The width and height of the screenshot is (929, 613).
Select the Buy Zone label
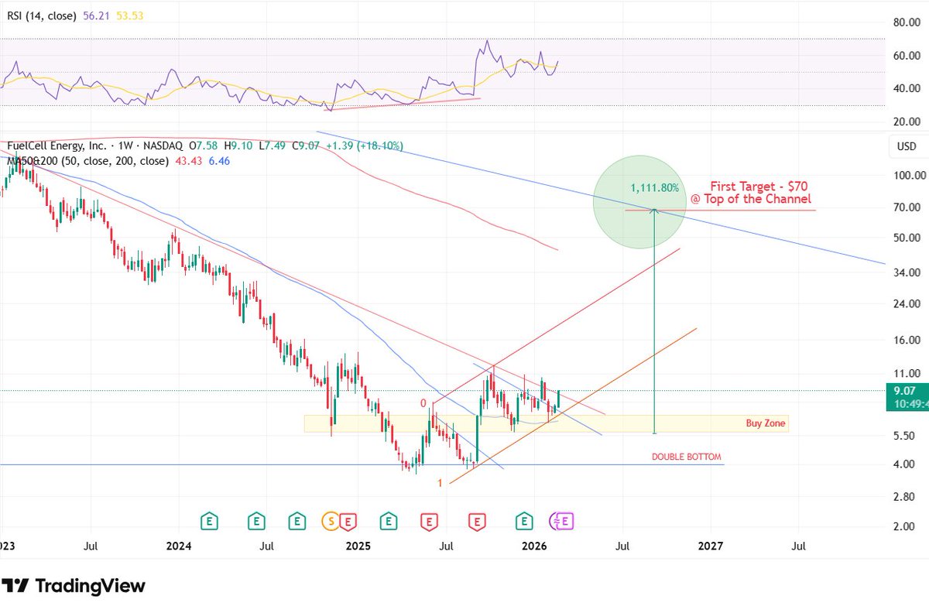pyautogui.click(x=765, y=423)
